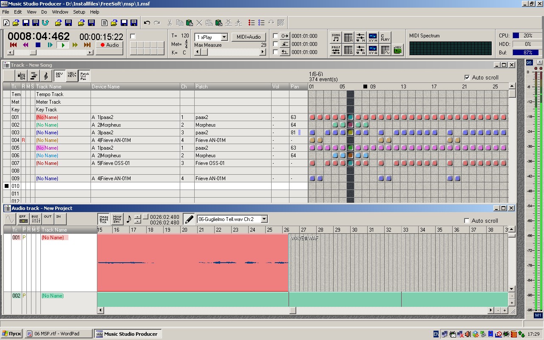Open the Window menu
This screenshot has height=340, width=544.
(60, 12)
